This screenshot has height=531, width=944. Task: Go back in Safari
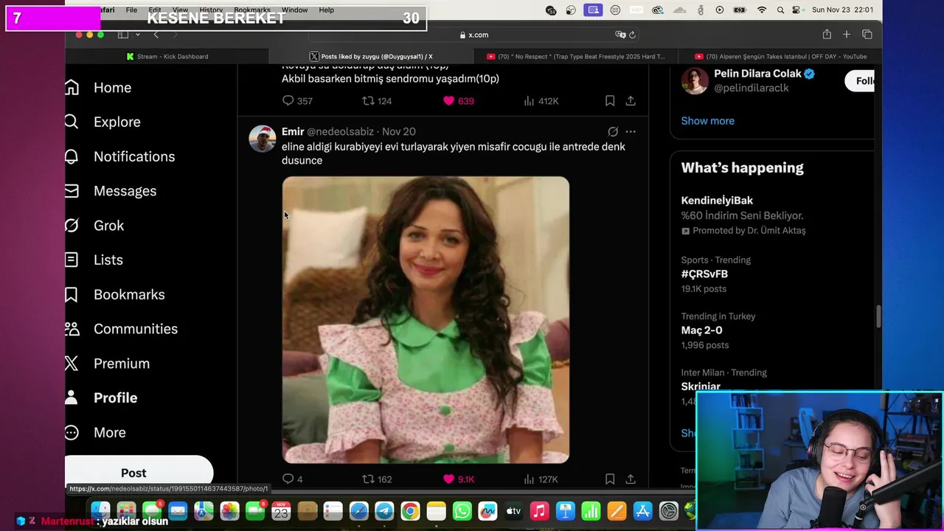click(x=156, y=35)
